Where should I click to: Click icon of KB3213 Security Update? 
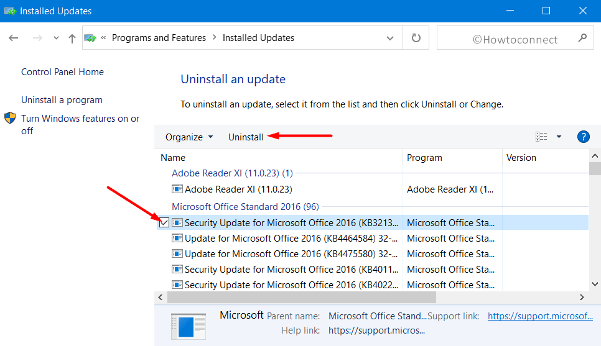click(x=177, y=222)
